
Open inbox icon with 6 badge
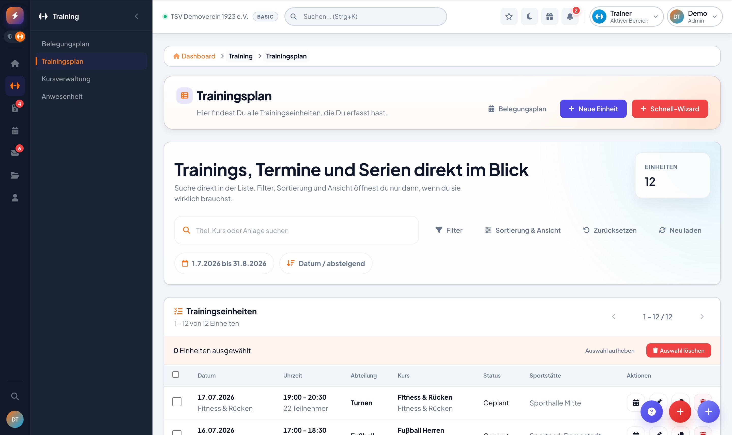pos(15,153)
